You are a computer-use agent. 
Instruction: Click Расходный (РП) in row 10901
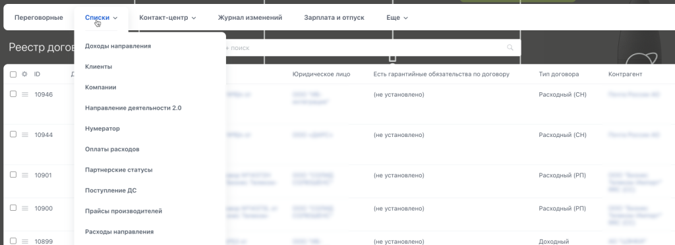562,175
